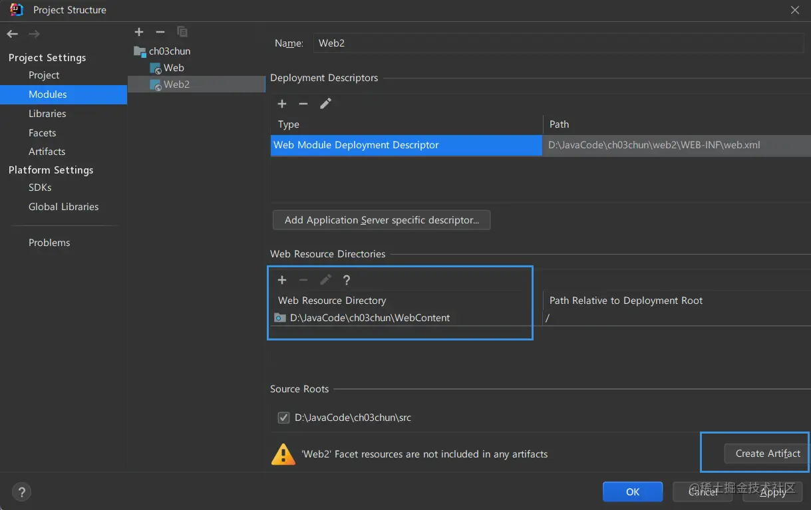
Task: Edit the deployment descriptor with the pencil icon
Action: (325, 104)
